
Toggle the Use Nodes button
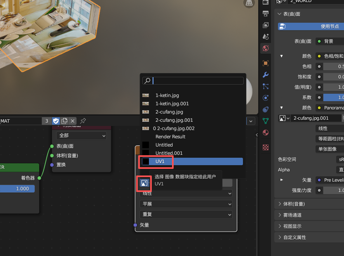[311, 26]
